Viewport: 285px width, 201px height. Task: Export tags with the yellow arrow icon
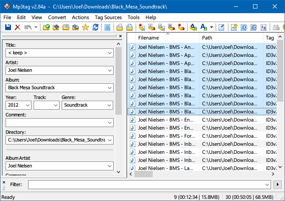(x=234, y=27)
